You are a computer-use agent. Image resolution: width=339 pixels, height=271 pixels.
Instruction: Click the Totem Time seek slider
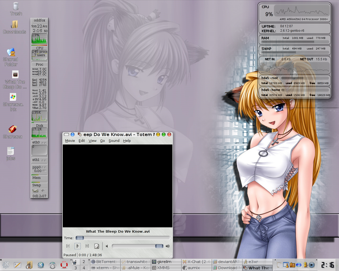click(123, 238)
